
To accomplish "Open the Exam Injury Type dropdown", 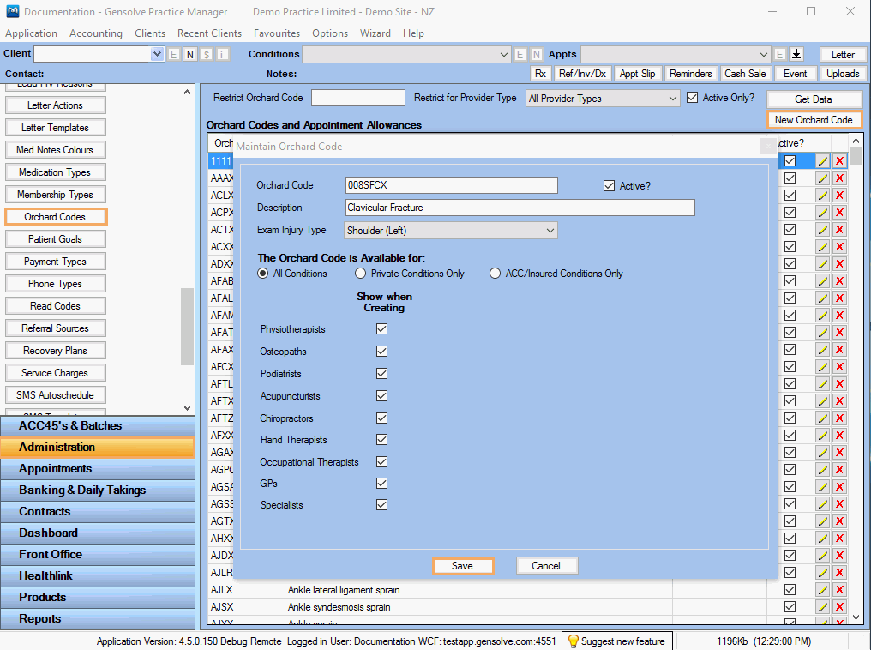I will click(550, 230).
